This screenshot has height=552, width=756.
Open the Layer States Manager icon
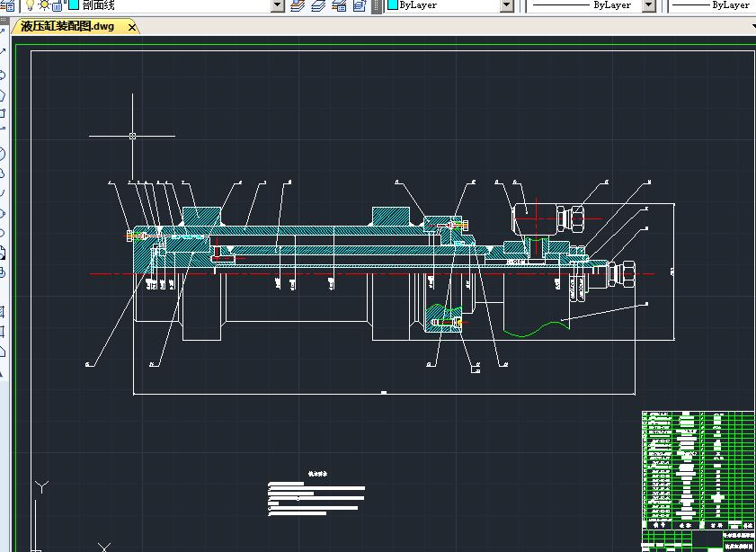tap(340, 5)
